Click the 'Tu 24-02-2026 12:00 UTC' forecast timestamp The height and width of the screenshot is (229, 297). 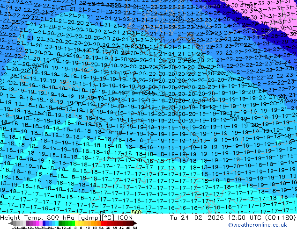point(216,218)
